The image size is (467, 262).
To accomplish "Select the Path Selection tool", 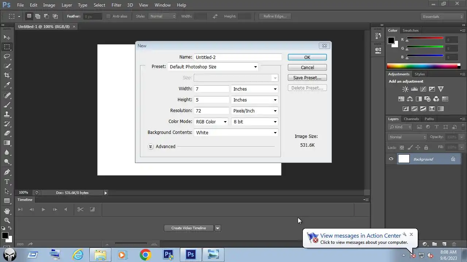I will pyautogui.click(x=7, y=191).
